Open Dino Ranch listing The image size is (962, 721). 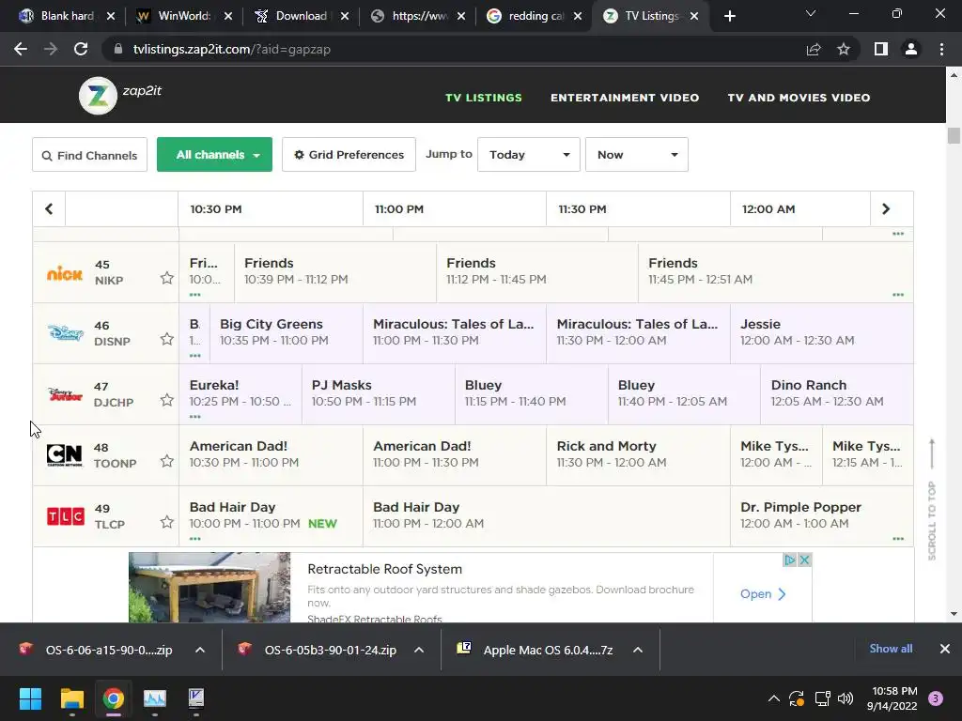837,393
